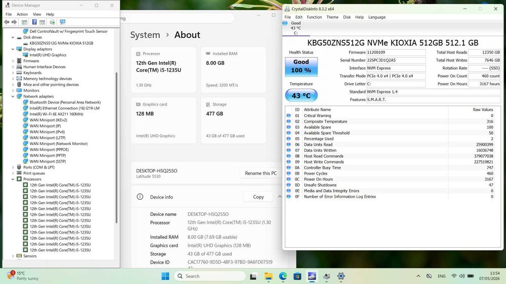Click CrystalDiskInfo icon on the taskbar
This screenshot has height=284, width=506.
click(x=312, y=276)
